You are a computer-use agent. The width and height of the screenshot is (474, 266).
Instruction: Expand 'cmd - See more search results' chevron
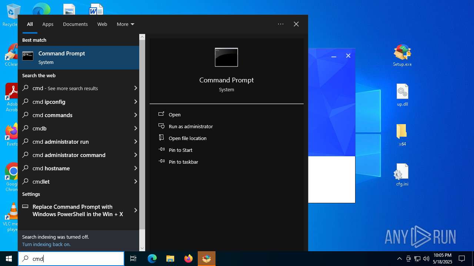click(x=136, y=88)
